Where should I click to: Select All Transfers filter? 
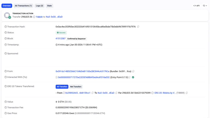(x=62, y=87)
